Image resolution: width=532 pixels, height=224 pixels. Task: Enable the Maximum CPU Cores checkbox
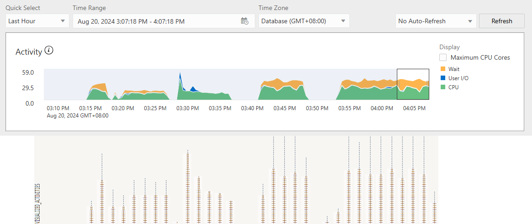pos(443,57)
